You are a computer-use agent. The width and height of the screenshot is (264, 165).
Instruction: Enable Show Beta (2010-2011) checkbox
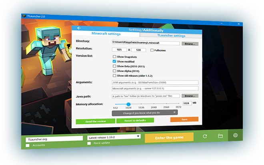tap(114, 66)
